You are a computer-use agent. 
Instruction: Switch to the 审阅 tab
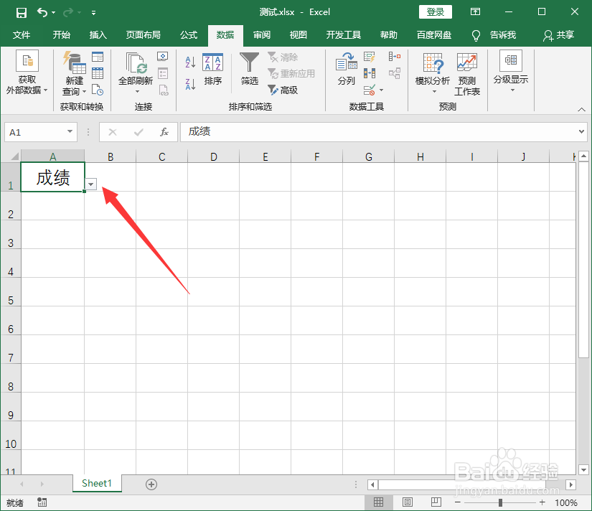pos(262,35)
